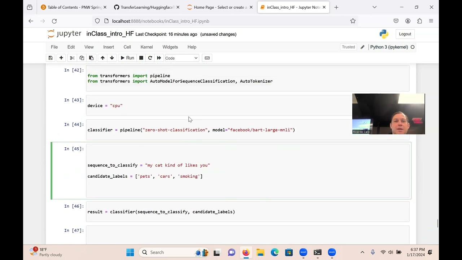The height and width of the screenshot is (260, 462).
Task: Run the selected cell
Action: [x=127, y=58]
